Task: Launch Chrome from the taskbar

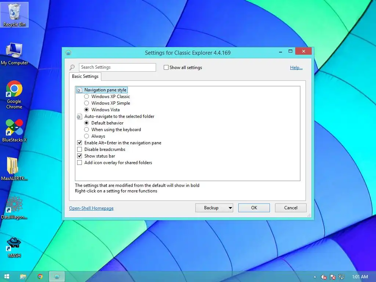Action: click(40, 276)
